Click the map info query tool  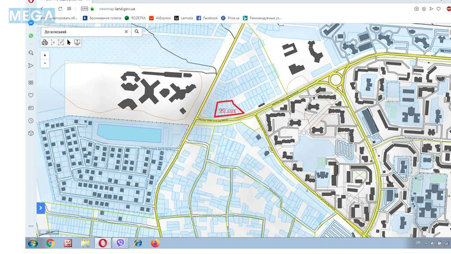click(77, 42)
